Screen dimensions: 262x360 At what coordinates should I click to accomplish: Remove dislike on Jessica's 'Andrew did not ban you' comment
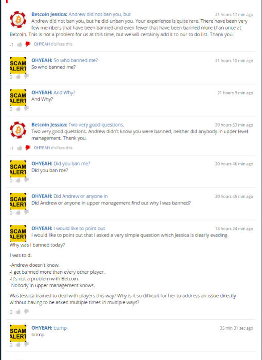[x=28, y=44]
